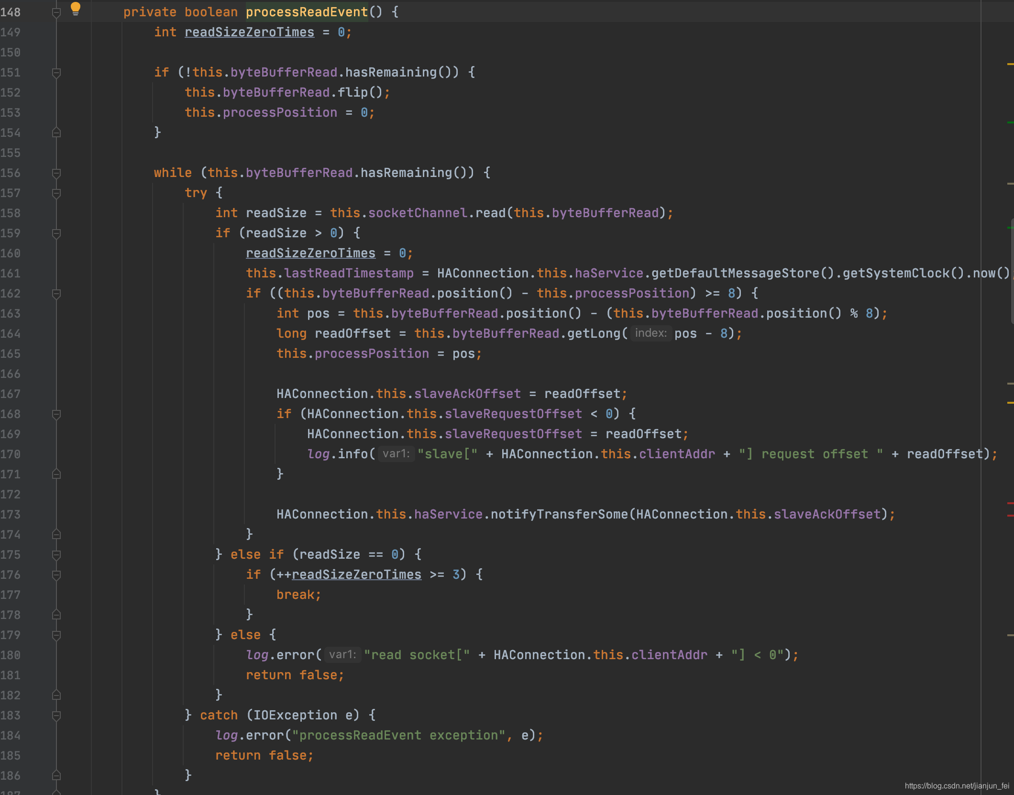Click the yellow lightbulb quick-fix icon
The height and width of the screenshot is (795, 1014).
coord(76,8)
